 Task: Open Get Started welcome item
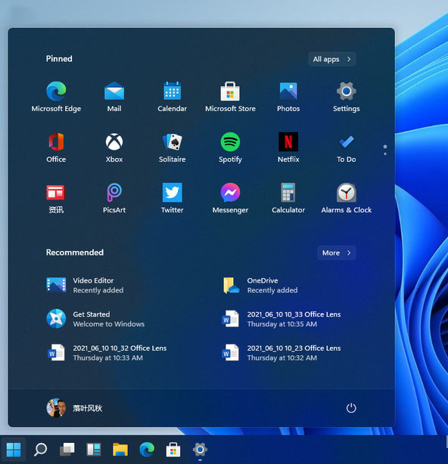click(x=95, y=319)
